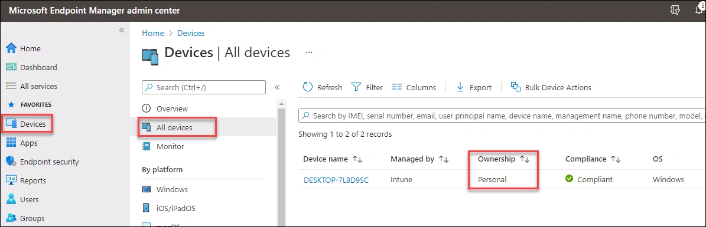The height and width of the screenshot is (227, 706).
Task: Select Windows under By platform
Action: (172, 190)
